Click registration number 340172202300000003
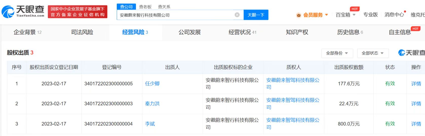Image resolution: width=425 pixels, height=136 pixels. [108, 104]
